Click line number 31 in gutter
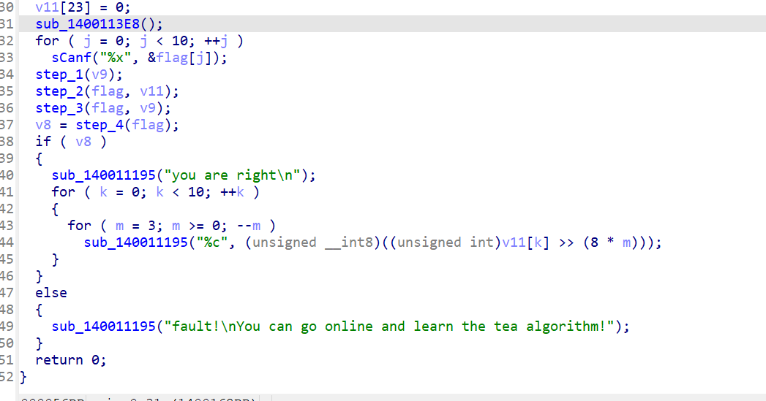The height and width of the screenshot is (401, 766). coord(7,24)
